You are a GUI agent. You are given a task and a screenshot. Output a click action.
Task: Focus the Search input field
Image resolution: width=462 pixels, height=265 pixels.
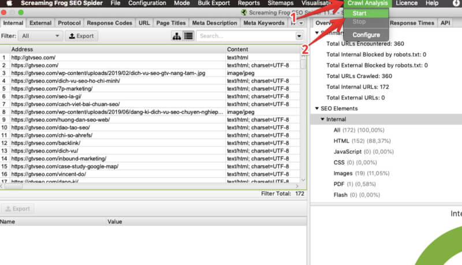[246, 36]
